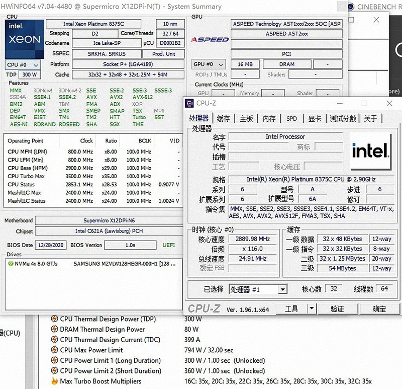This screenshot has height=389, width=402.
Task: Click the Intel C621A (Lewisburg) PCH chipset field
Action: pos(109,231)
